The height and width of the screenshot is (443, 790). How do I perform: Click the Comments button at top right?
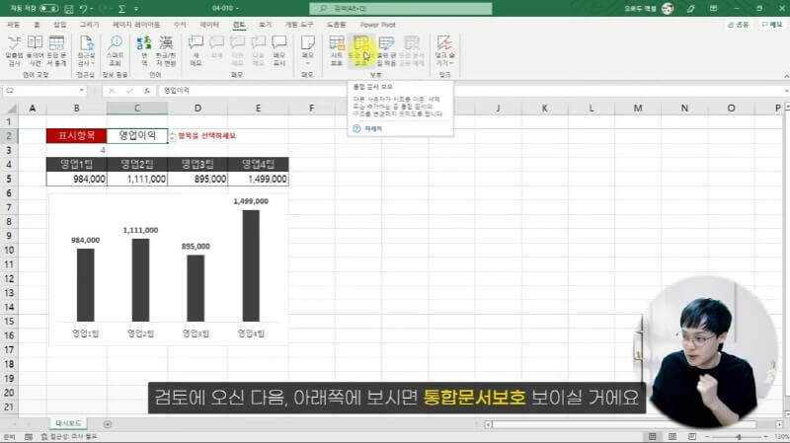771,25
